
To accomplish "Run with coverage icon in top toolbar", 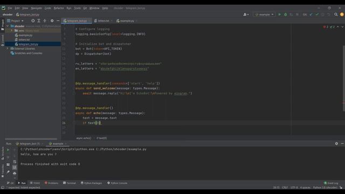I will (291, 15).
